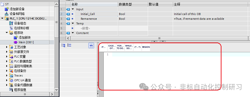This screenshot has width=250, height=97.
Task: Click the 添加新设备 star icon
Action: [7, 9]
